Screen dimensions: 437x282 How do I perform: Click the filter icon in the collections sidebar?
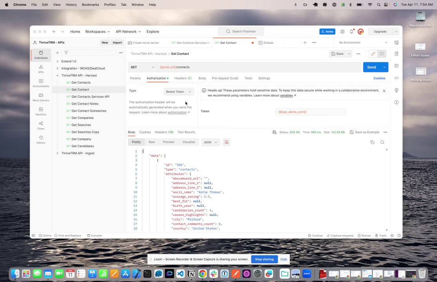pyautogui.click(x=66, y=52)
